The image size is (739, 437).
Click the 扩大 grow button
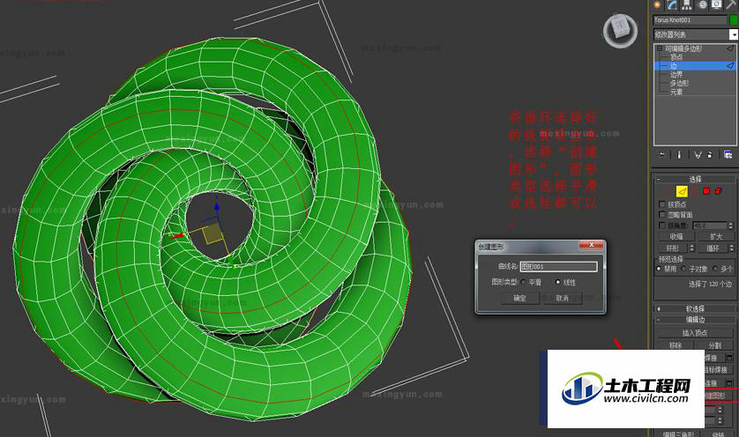pyautogui.click(x=716, y=236)
